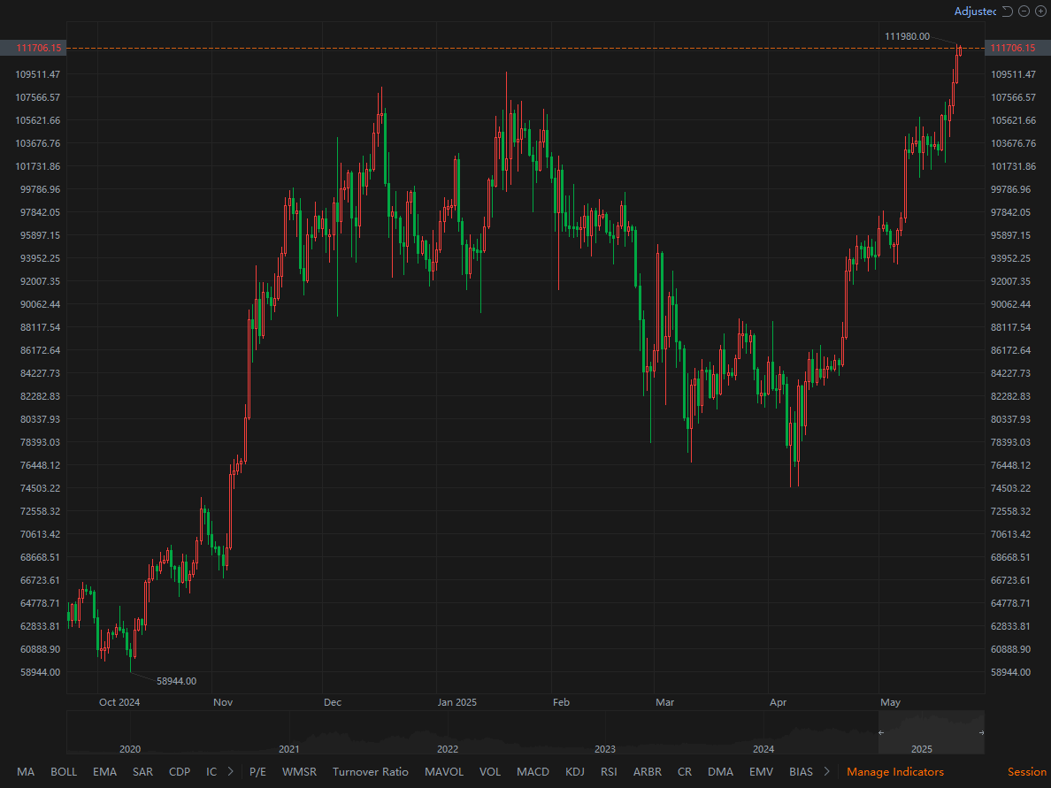Zoom in the chart with plus icon
Viewport: 1051px width, 788px height.
tap(1040, 11)
